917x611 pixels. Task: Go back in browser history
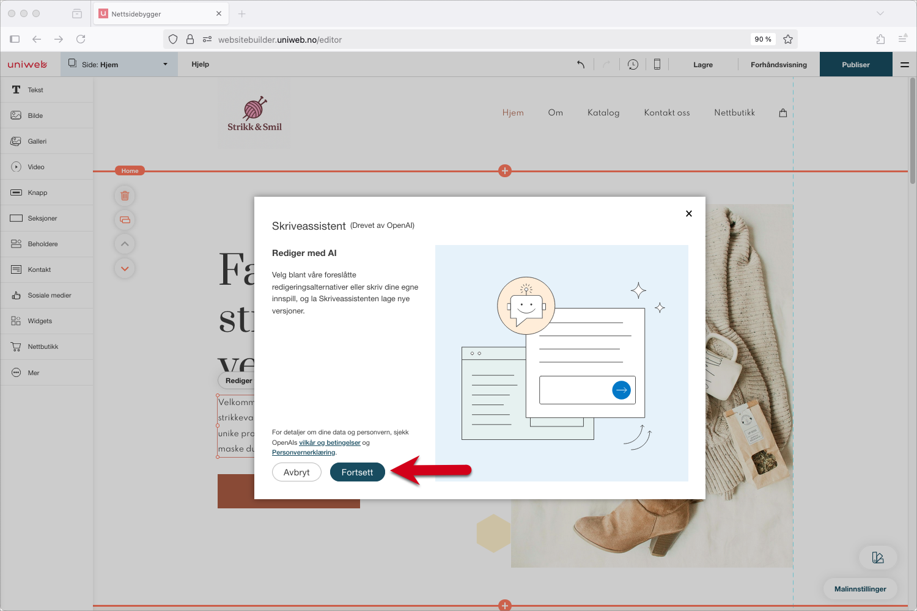(x=37, y=39)
